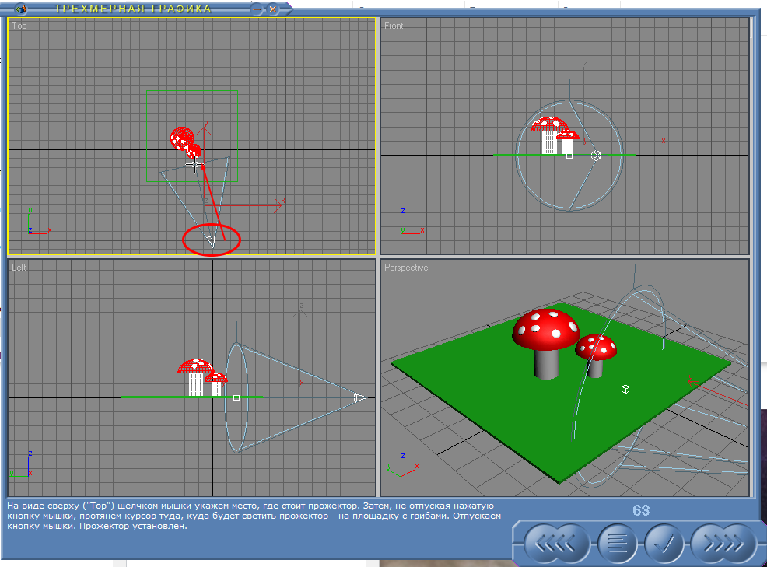Click the crosshair cursor in the Top viewport
The height and width of the screenshot is (567, 767).
tap(194, 165)
